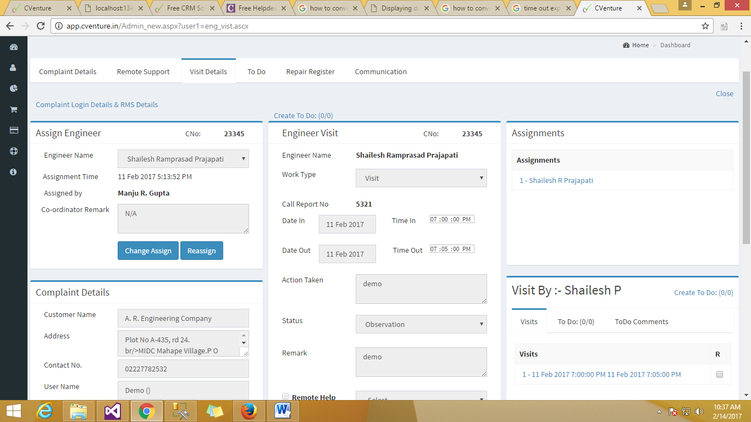751x422 pixels.
Task: Launch Firefox from taskbar
Action: tap(249, 411)
